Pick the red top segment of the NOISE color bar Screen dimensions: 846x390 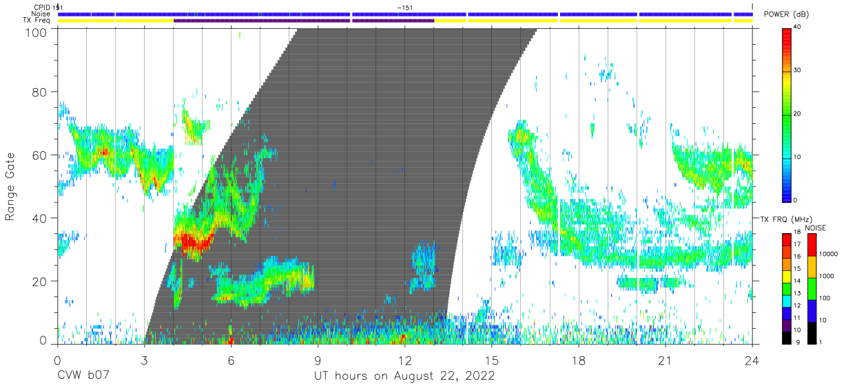click(812, 245)
